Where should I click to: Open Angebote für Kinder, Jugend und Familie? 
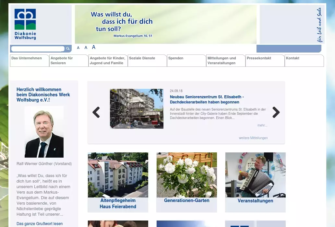[107, 61]
